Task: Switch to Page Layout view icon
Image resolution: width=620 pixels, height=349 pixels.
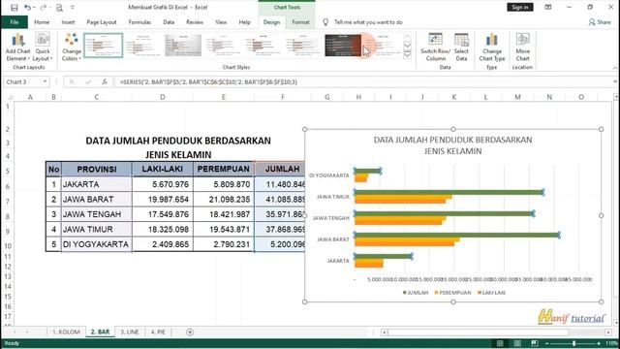Action: pos(517,343)
